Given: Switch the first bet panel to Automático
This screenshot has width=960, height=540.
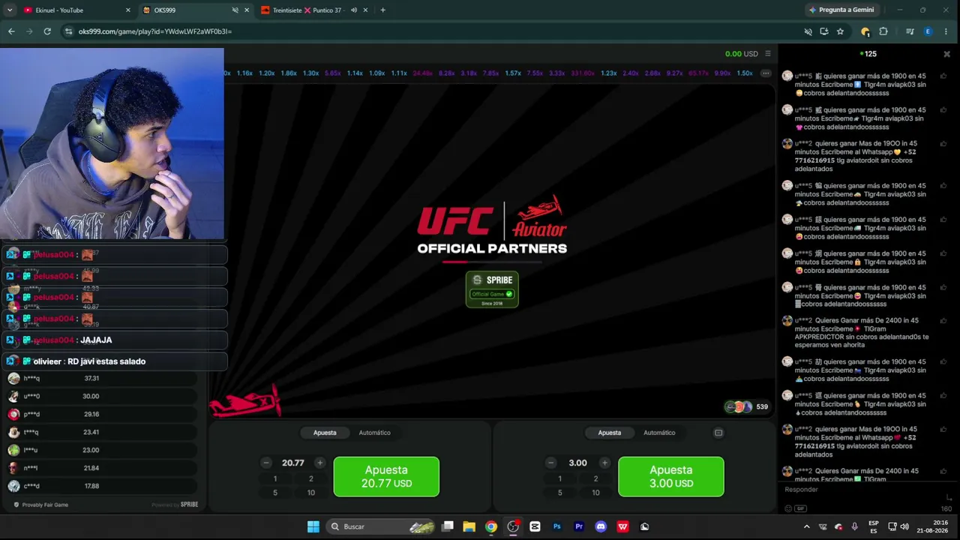Looking at the screenshot, I should click(374, 433).
